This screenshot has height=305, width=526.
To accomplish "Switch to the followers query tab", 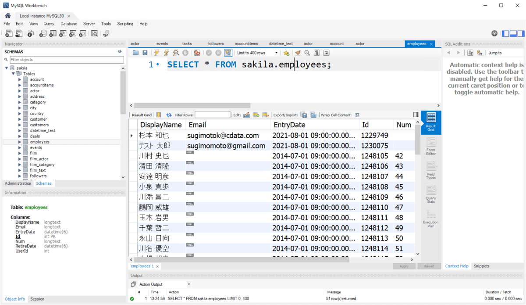I will (216, 44).
